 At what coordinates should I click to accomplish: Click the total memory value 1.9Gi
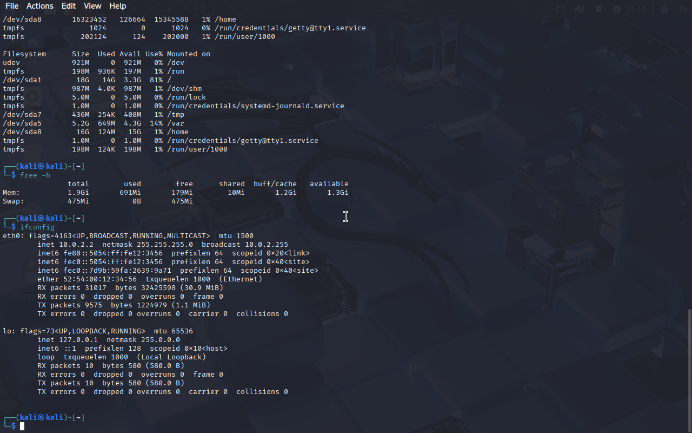click(78, 193)
